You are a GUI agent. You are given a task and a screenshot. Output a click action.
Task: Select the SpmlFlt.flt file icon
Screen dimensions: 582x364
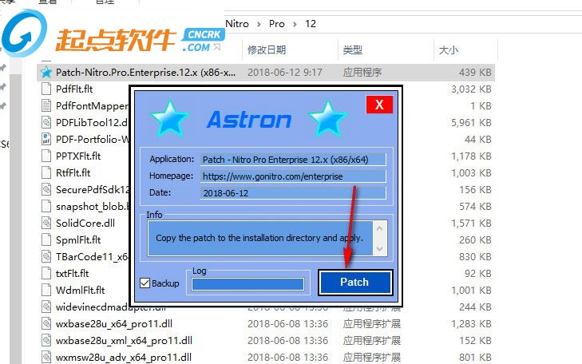pyautogui.click(x=46, y=239)
